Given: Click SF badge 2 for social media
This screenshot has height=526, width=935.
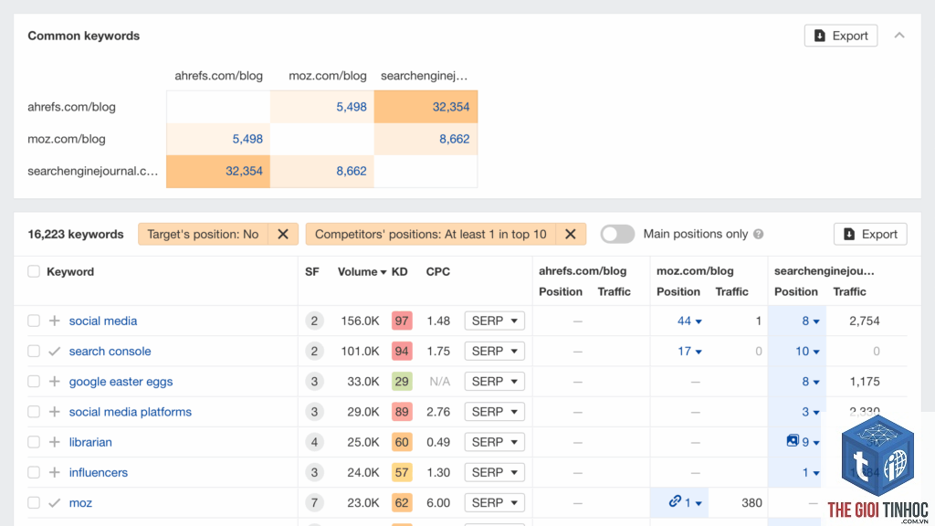Looking at the screenshot, I should (314, 321).
